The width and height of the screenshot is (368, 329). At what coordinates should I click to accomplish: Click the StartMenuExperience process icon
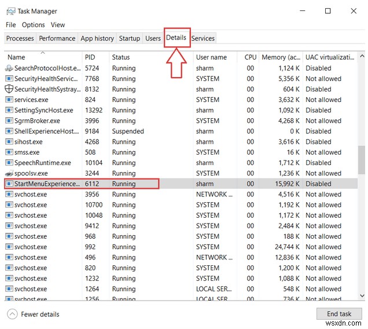[x=9, y=184]
